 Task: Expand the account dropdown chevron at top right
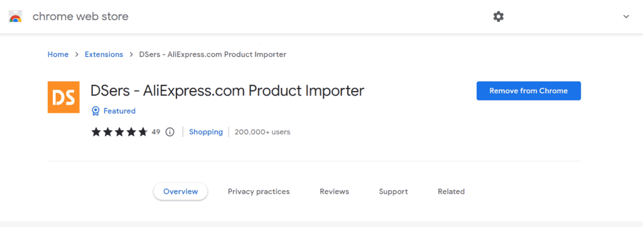pyautogui.click(x=626, y=17)
